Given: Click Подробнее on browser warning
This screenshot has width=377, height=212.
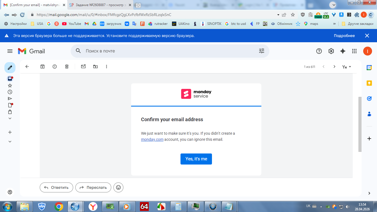Looking at the screenshot, I should [344, 36].
